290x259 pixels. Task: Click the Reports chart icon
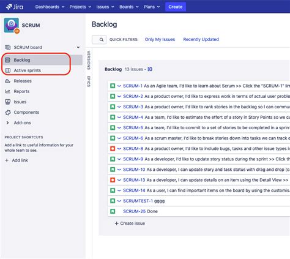pyautogui.click(x=7, y=91)
